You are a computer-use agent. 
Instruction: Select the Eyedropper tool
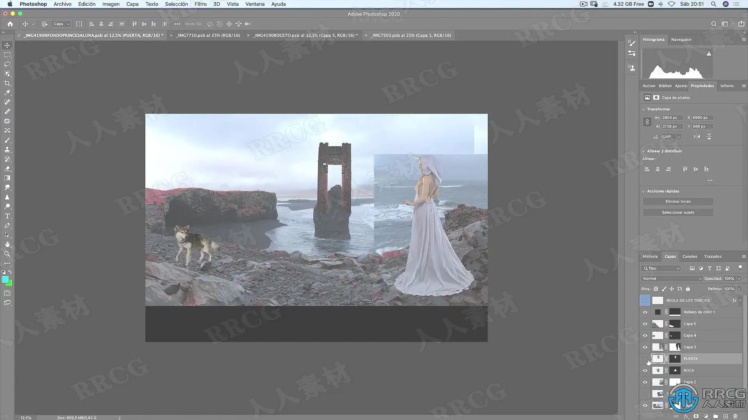tap(7, 93)
